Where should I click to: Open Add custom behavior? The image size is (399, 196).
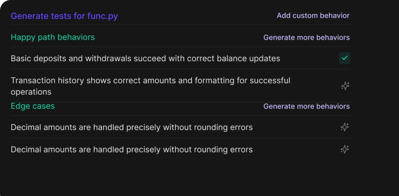coord(313,16)
